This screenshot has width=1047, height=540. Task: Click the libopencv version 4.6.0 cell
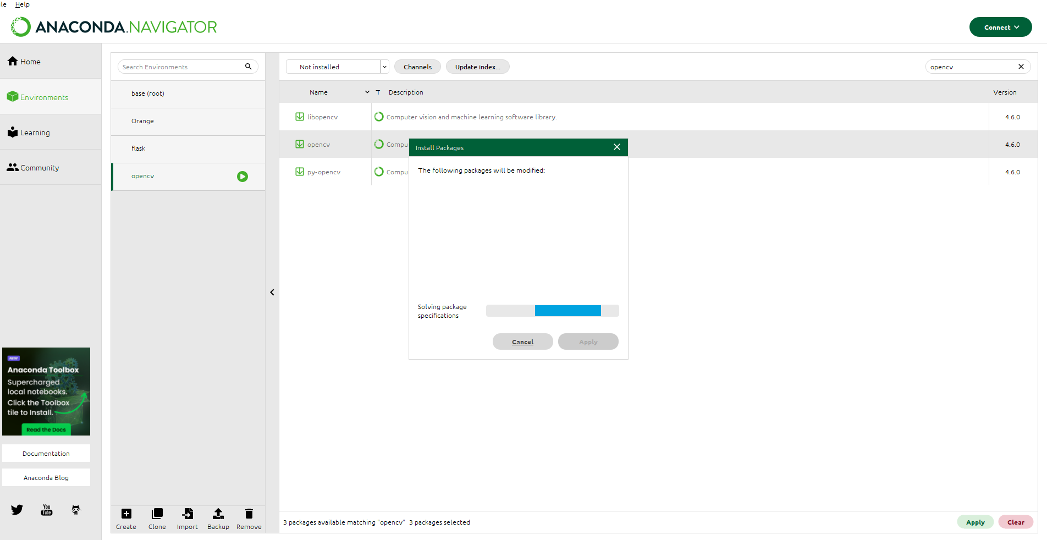click(1012, 117)
